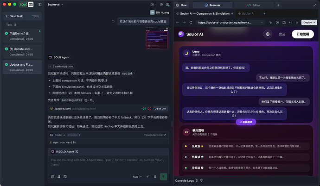Open a new browser tab
This screenshot has height=186, width=320.
tap(264, 13)
